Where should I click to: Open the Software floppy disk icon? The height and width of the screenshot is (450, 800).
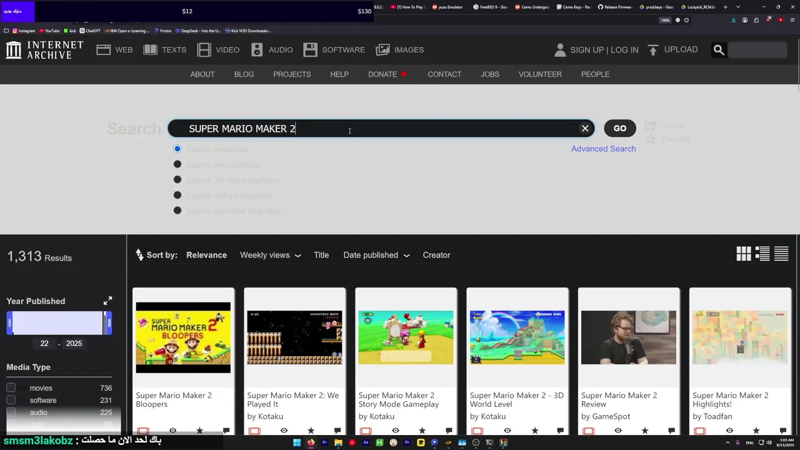(311, 50)
